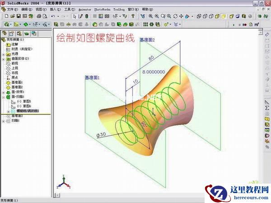Select the Pan view tool

click(x=181, y=16)
